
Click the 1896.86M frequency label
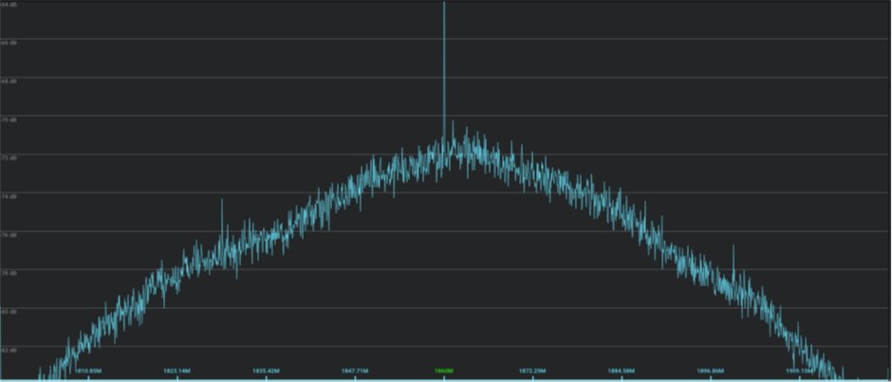(710, 372)
